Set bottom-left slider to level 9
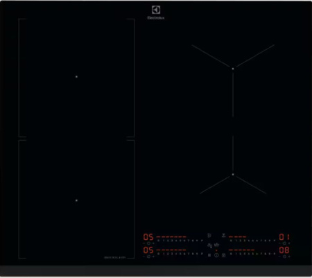 (x=198, y=254)
